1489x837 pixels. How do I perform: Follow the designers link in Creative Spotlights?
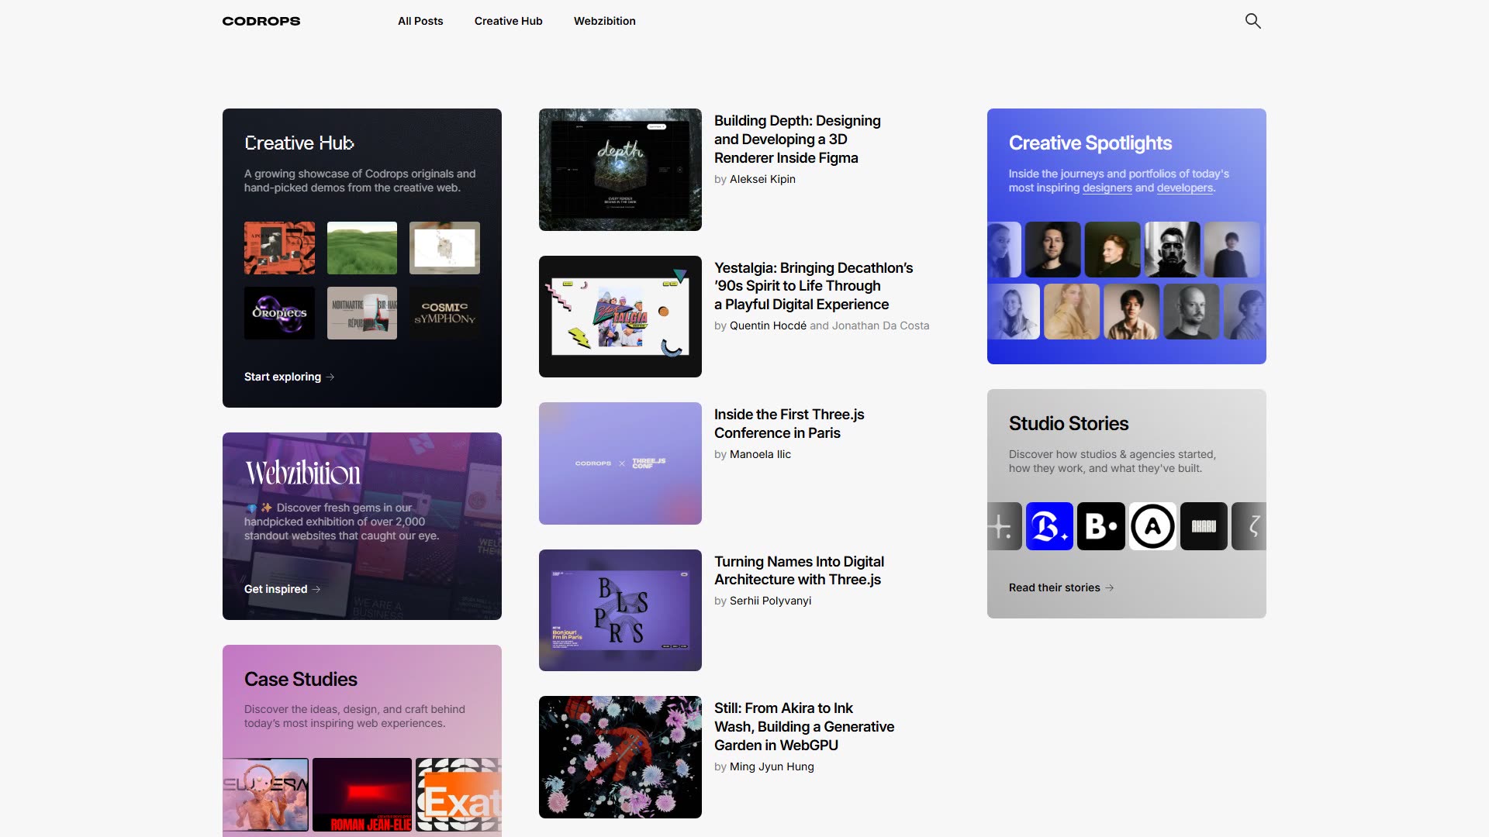coord(1107,188)
